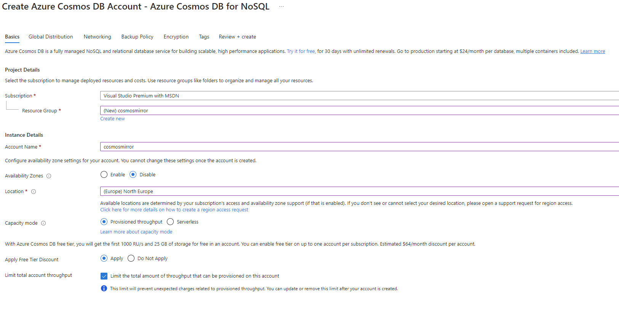Open Learn more about capacity mode link

click(x=136, y=232)
